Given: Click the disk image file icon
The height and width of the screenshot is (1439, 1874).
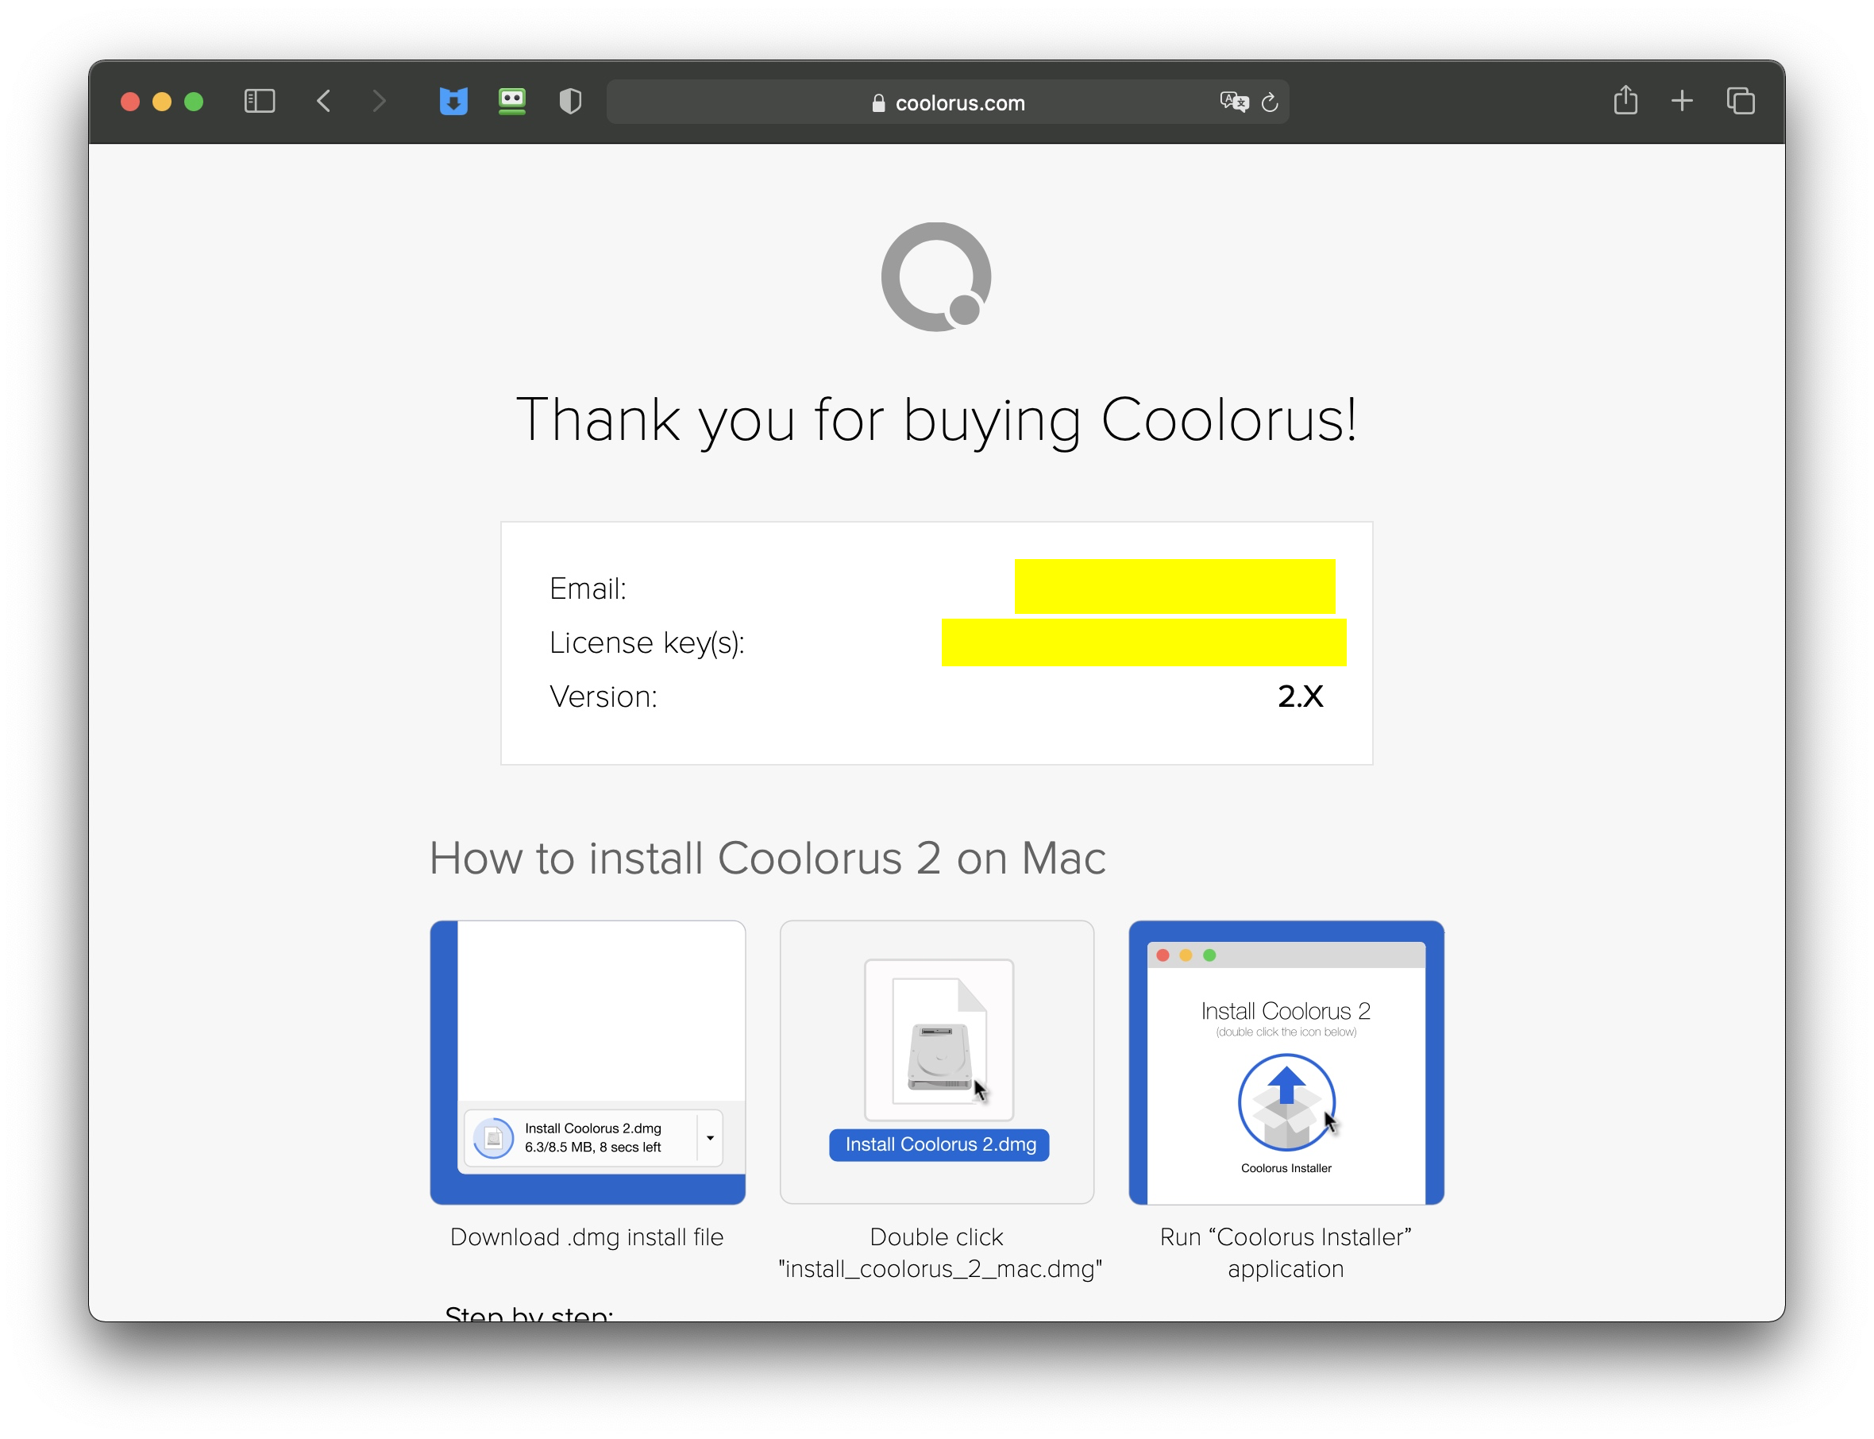Looking at the screenshot, I should coord(939,1040).
